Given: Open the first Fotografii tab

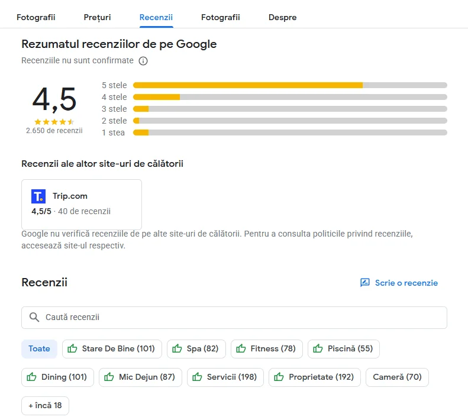Looking at the screenshot, I should click(x=36, y=17).
